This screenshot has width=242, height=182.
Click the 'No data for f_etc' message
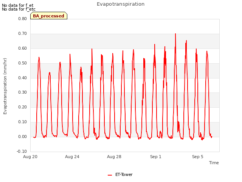[x=19, y=9]
